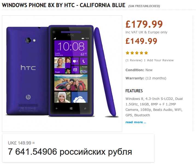Click the mail envelope tile on phone screen

75,70
